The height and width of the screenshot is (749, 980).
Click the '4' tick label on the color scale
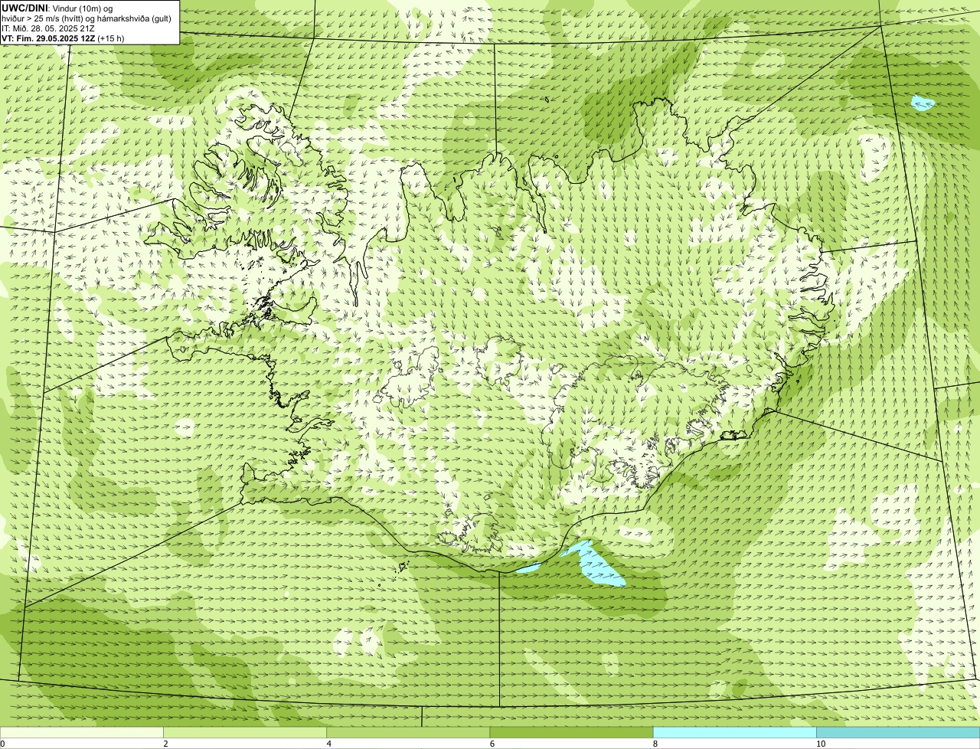328,744
